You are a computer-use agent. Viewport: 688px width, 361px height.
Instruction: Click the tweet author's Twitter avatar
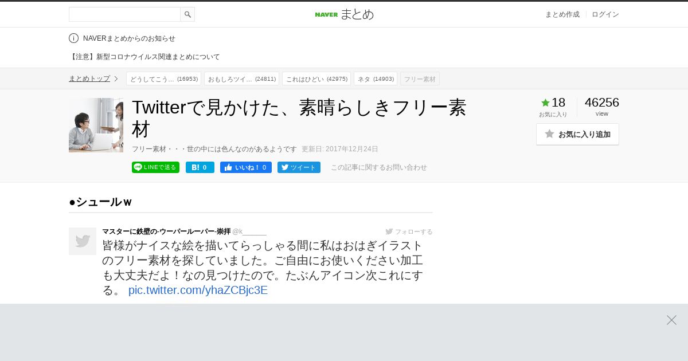83,241
